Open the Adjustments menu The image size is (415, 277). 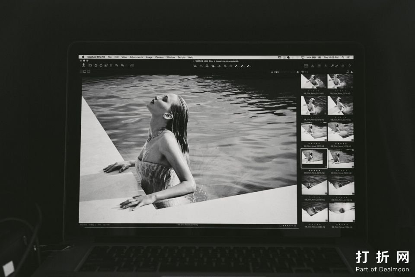pos(136,57)
